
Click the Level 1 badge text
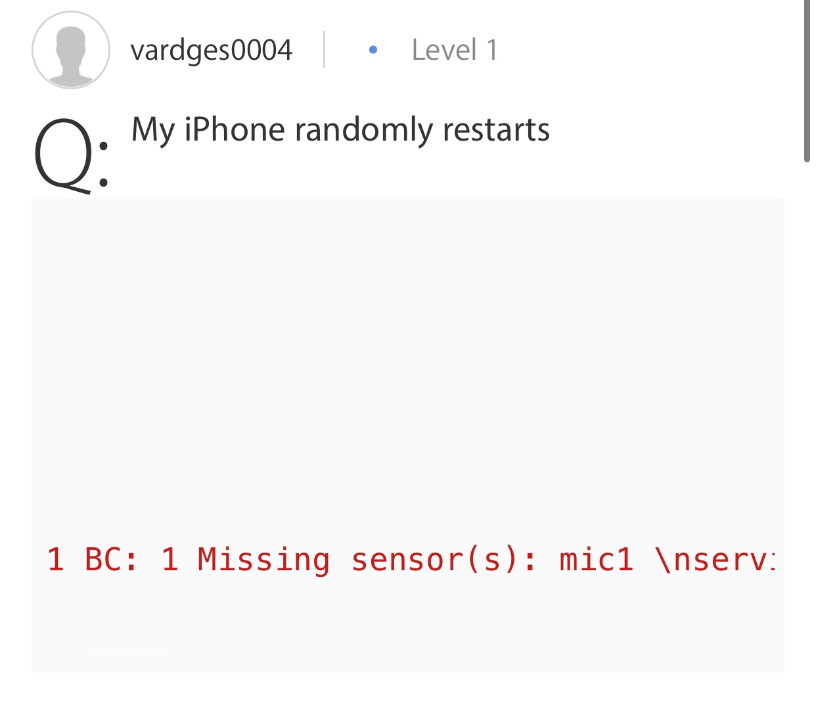point(455,50)
